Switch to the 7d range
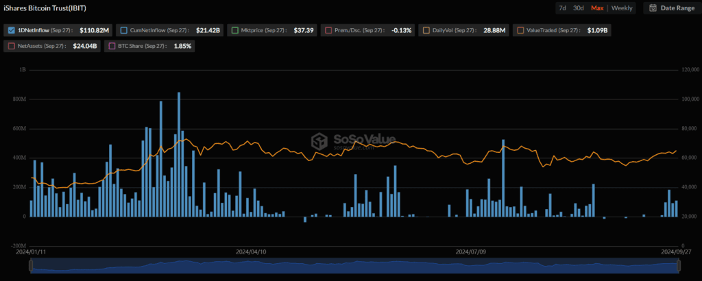The width and height of the screenshot is (702, 281). point(562,8)
